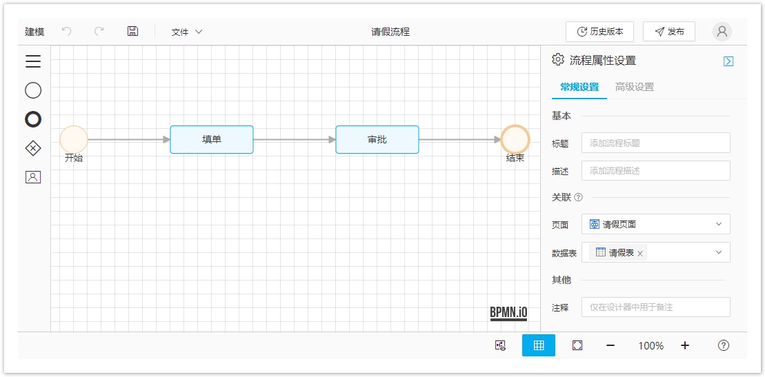765x377 pixels.
Task: Collapse the properties panel with arrow icon
Action: click(728, 61)
